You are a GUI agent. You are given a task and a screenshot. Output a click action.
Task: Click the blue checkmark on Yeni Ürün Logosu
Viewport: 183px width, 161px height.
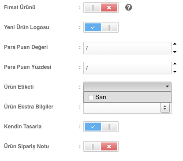pyautogui.click(x=93, y=27)
